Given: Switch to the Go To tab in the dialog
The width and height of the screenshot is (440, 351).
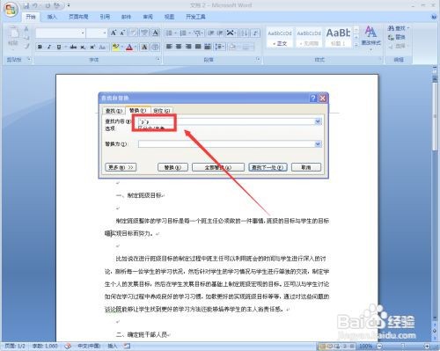Looking at the screenshot, I should click(162, 111).
